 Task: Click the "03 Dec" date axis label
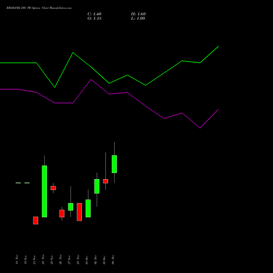point(104,259)
